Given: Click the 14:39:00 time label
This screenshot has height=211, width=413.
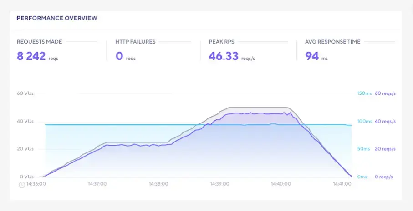Looking at the screenshot, I should pyautogui.click(x=219, y=184).
